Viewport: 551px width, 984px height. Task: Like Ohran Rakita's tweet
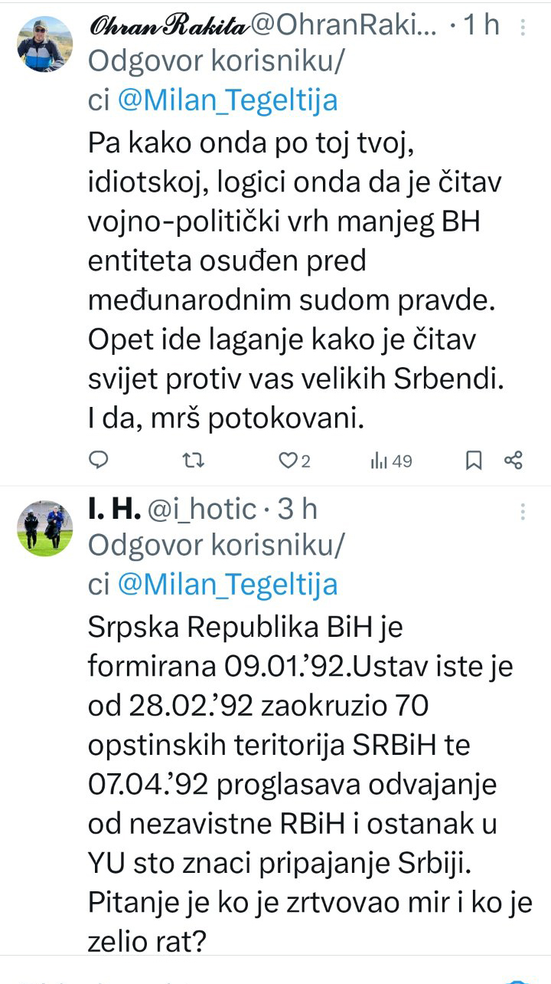288,460
